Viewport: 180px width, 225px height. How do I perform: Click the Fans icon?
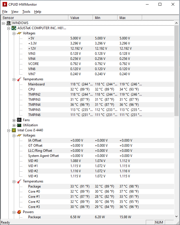click(19, 120)
